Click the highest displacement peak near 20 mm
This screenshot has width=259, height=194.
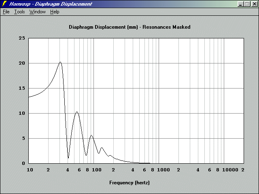point(60,62)
